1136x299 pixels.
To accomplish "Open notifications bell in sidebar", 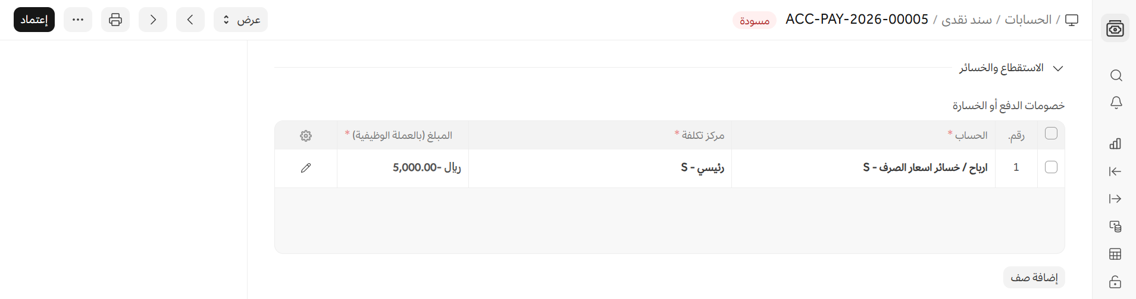I will coord(1116,103).
